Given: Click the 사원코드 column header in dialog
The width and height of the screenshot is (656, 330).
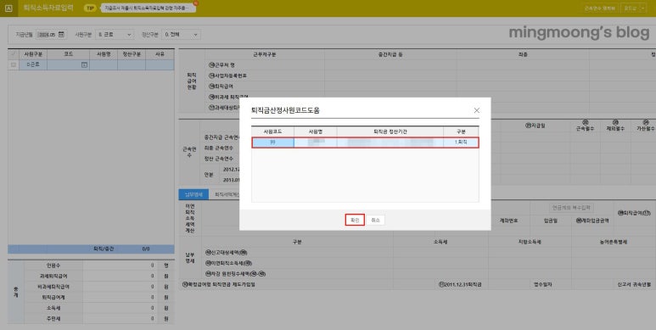Looking at the screenshot, I should [x=272, y=131].
